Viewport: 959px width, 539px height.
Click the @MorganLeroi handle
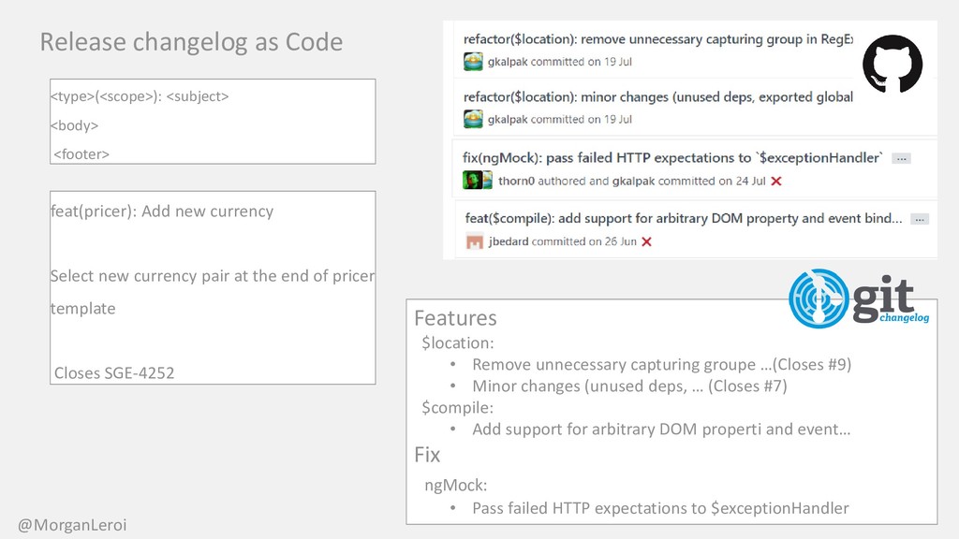(72, 525)
